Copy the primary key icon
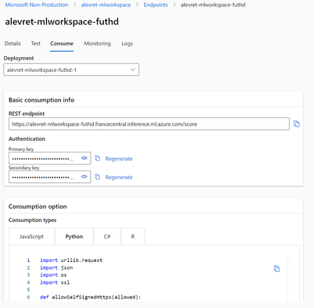The width and height of the screenshot is (313, 308). [97, 158]
